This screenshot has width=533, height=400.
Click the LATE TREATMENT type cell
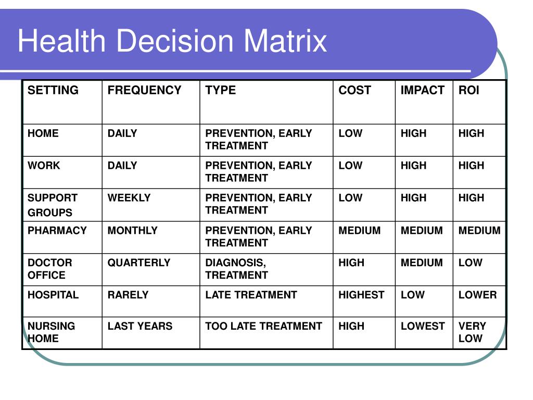(266, 302)
